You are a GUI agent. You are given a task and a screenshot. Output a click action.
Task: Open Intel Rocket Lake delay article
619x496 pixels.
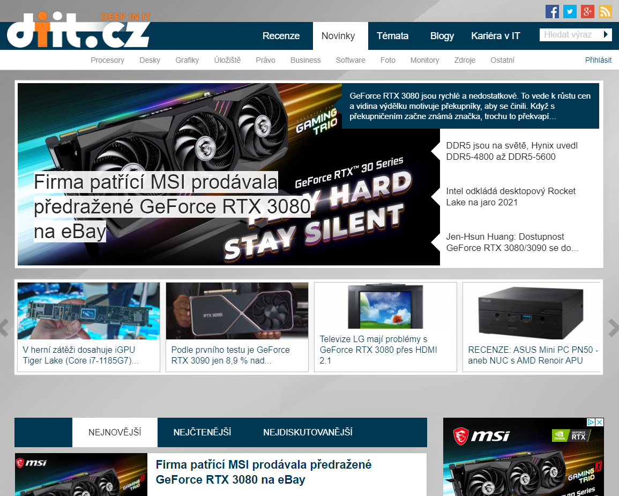tap(511, 197)
